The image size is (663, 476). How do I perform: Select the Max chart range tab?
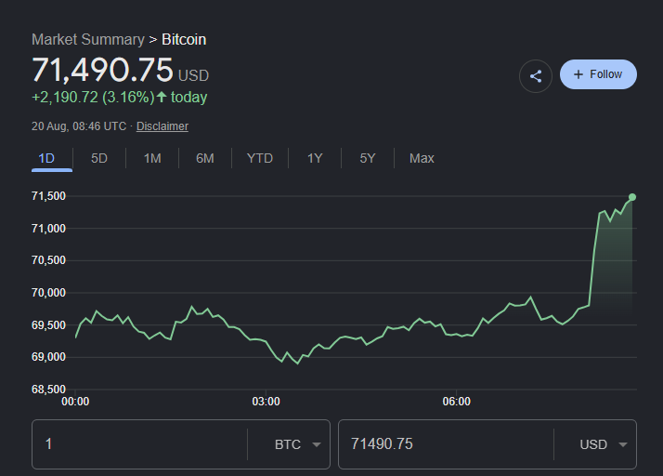[x=422, y=158]
